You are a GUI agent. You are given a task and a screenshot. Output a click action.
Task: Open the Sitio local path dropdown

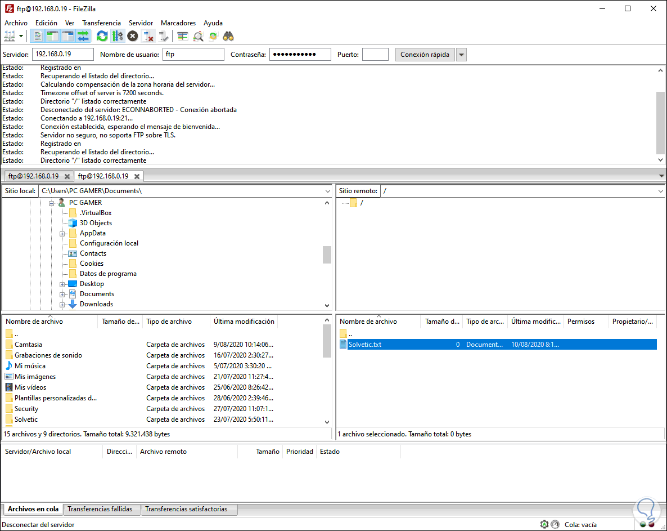tap(327, 191)
